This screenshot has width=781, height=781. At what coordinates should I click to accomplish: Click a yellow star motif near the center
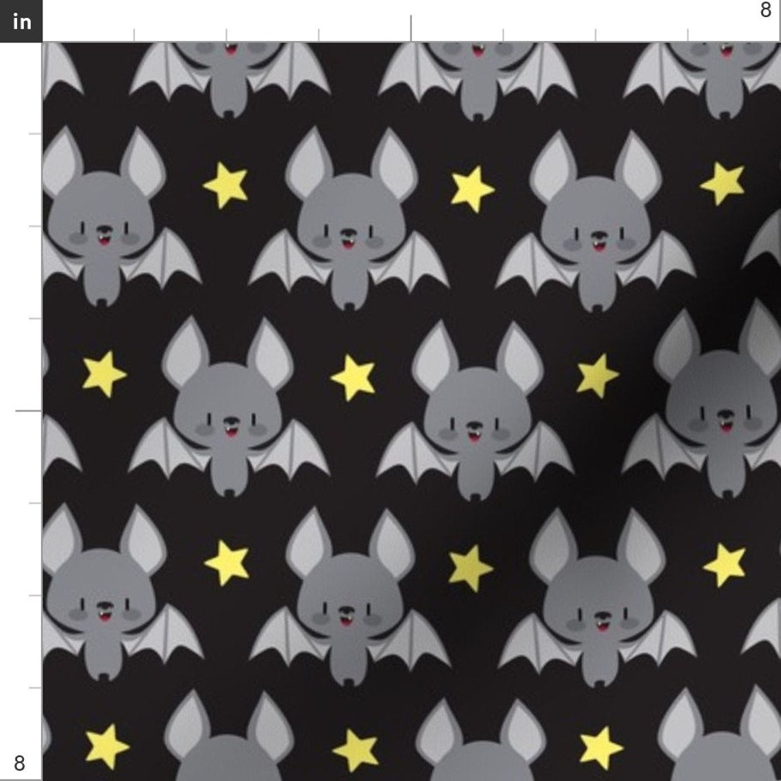353,377
